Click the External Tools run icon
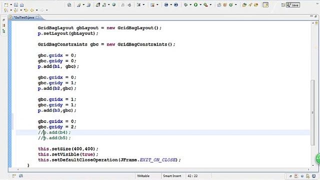The height and width of the screenshot is (180, 320). click(x=205, y=4)
